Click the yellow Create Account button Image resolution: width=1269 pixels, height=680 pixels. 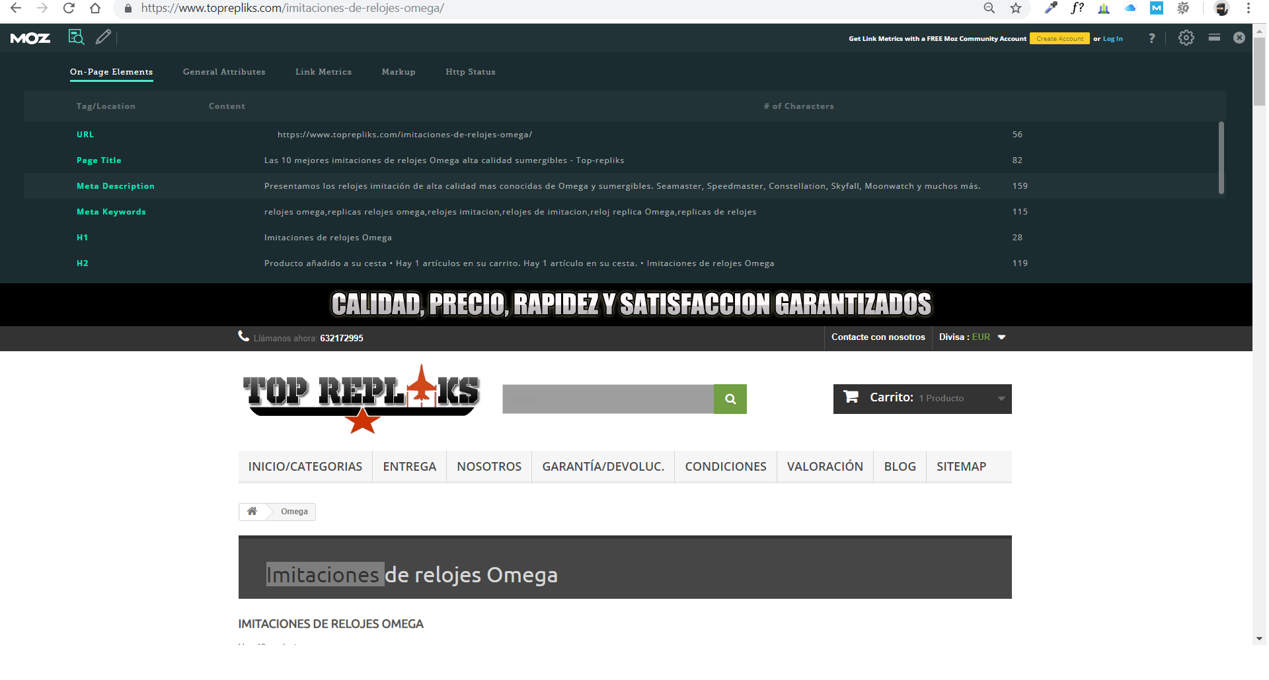point(1059,39)
